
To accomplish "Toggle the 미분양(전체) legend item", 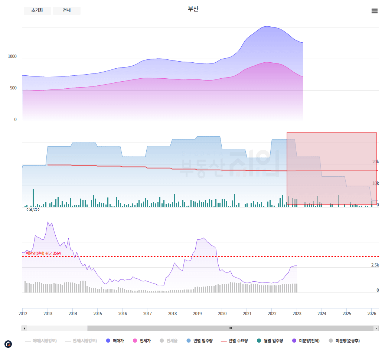I will point(306,341).
